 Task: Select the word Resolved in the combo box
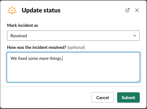(19, 36)
